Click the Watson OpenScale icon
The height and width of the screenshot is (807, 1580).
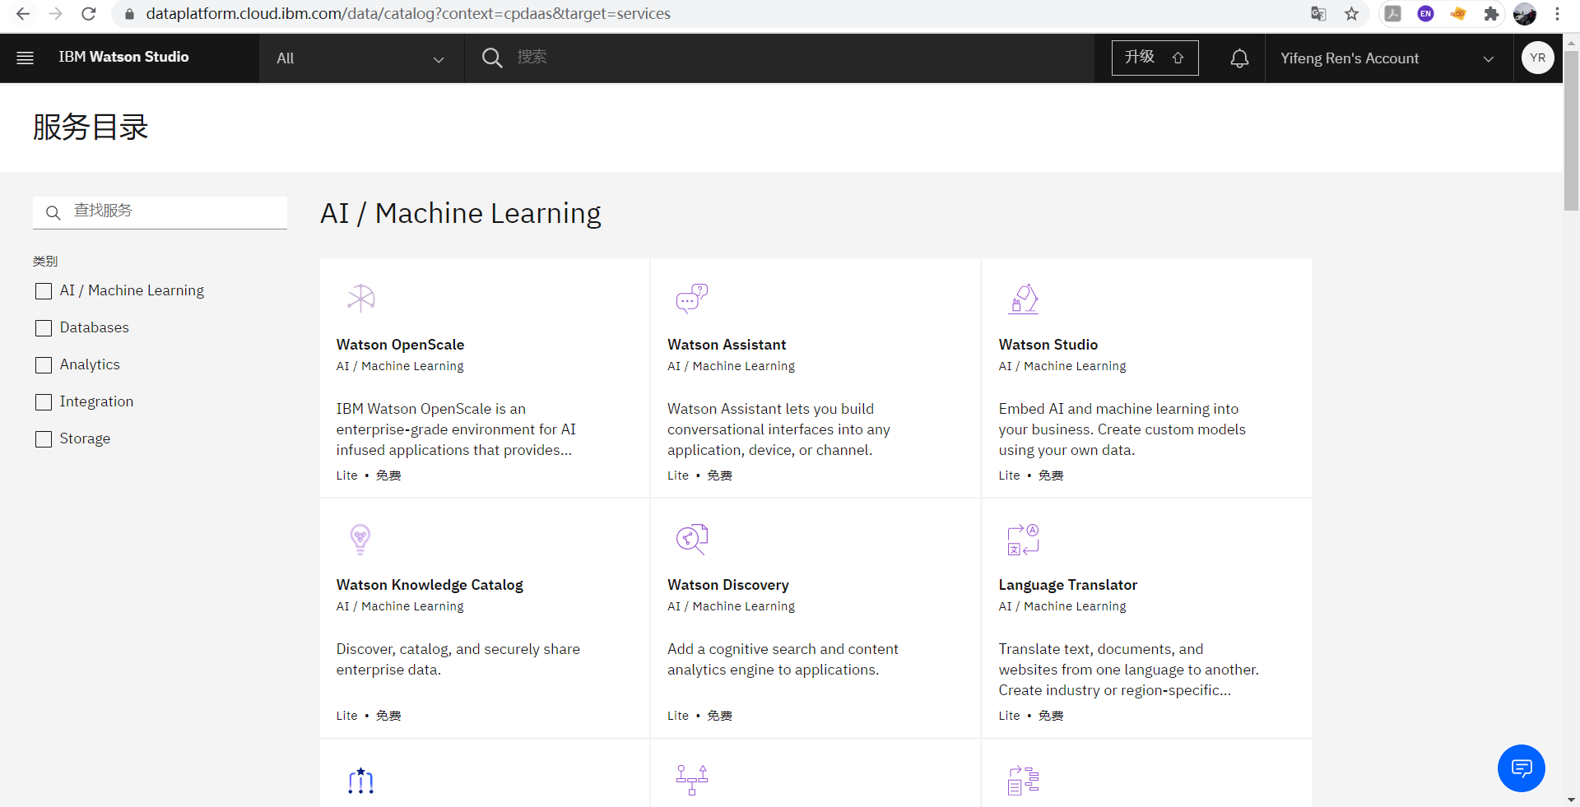pos(360,298)
